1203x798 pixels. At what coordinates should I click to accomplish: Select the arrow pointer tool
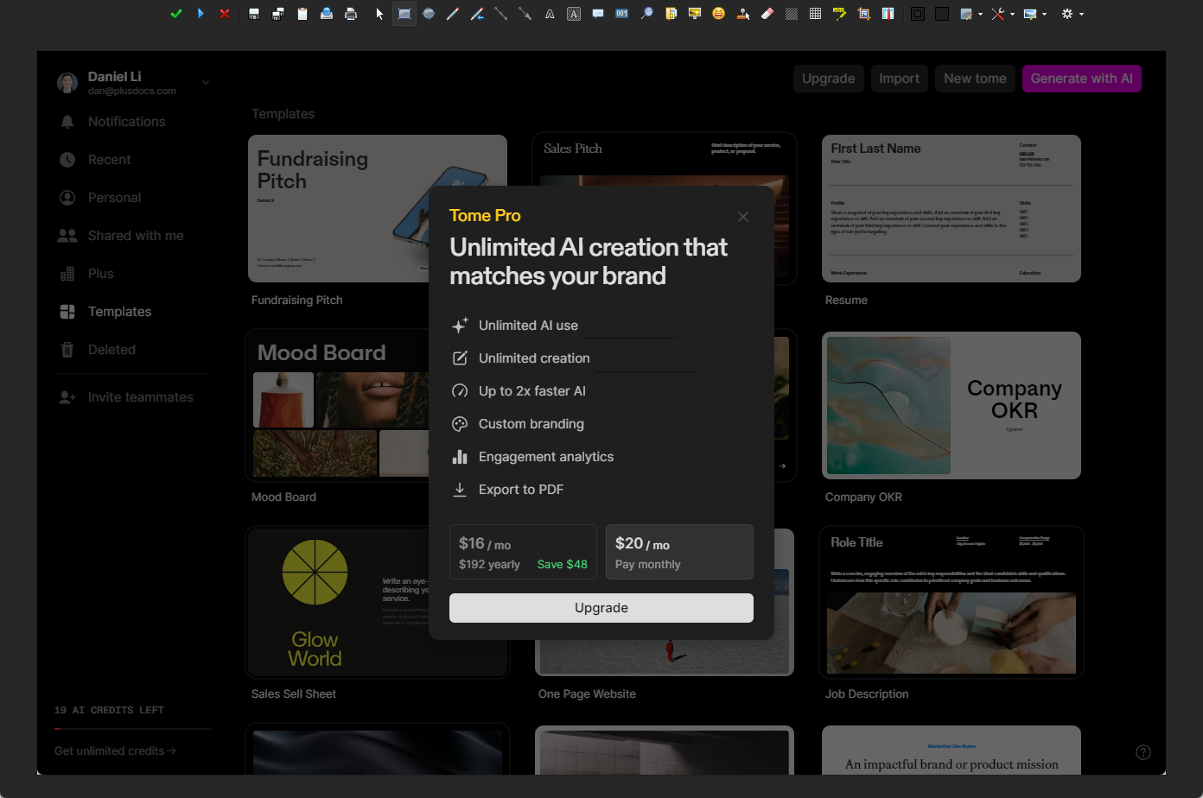379,14
